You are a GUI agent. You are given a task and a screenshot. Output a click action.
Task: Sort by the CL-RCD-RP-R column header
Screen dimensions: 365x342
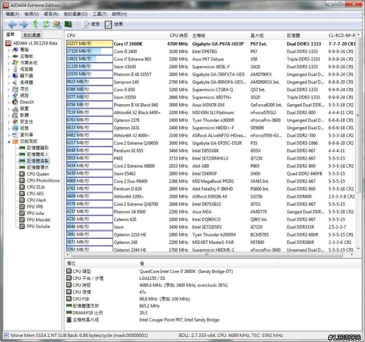point(341,35)
